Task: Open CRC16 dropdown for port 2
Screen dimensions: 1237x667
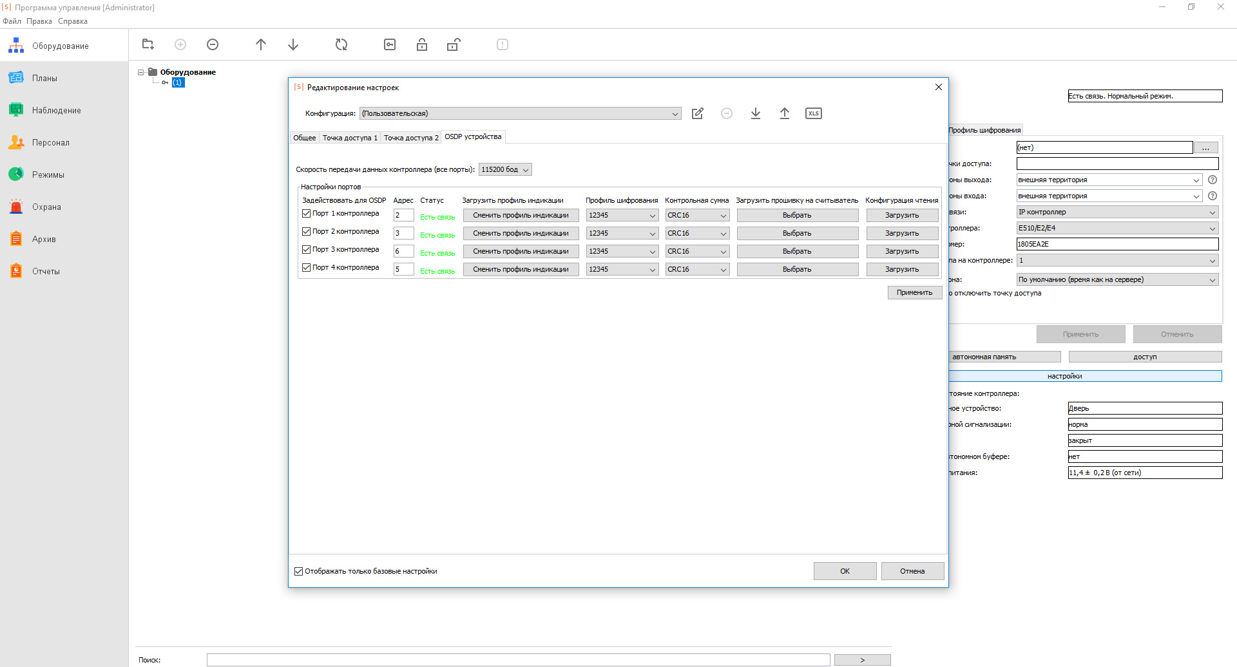Action: pos(696,233)
